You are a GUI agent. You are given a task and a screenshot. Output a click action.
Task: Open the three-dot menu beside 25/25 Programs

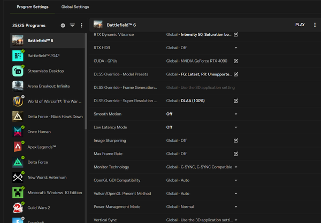(x=81, y=25)
